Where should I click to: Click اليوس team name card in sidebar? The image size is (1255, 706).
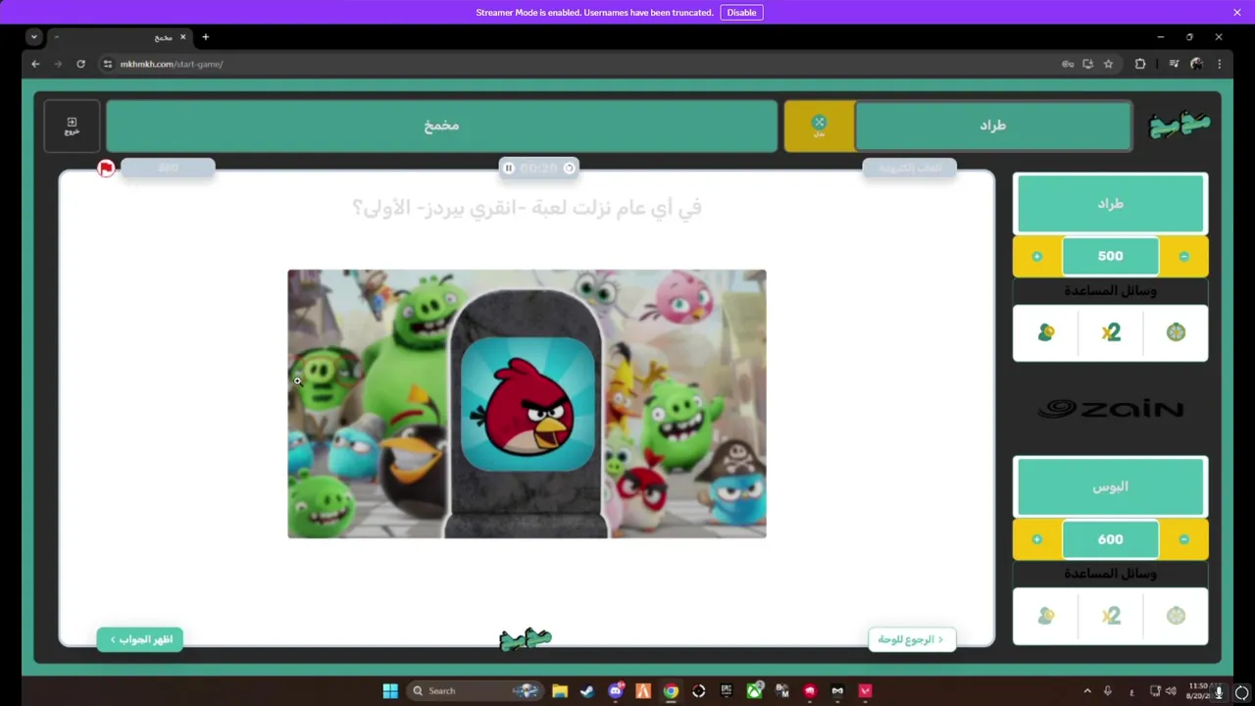click(x=1110, y=486)
